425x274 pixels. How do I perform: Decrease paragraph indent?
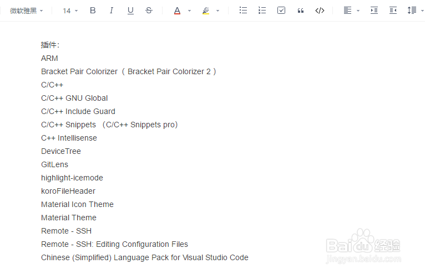coord(393,11)
